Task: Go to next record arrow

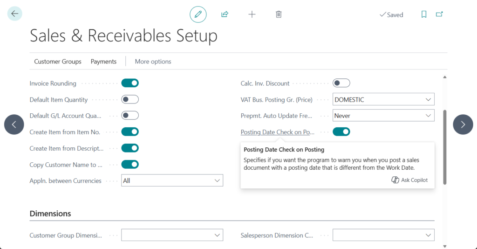Action: [x=463, y=124]
